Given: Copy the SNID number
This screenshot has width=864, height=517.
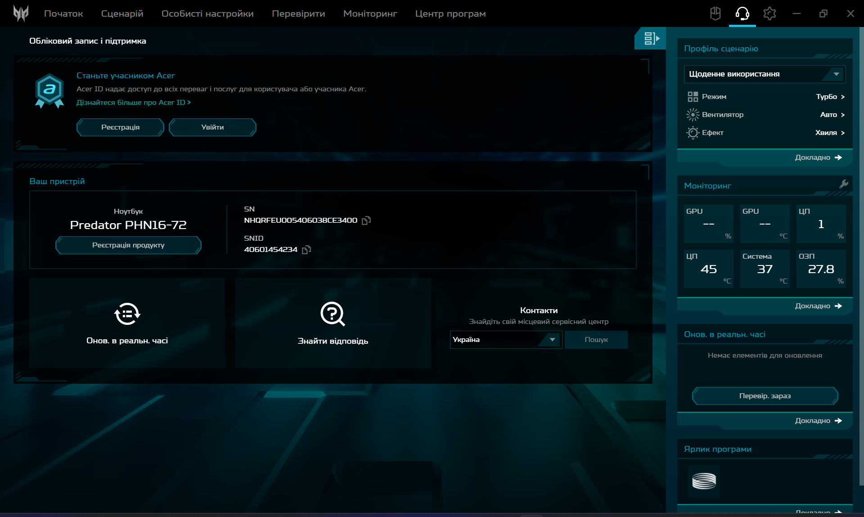Looking at the screenshot, I should point(306,250).
